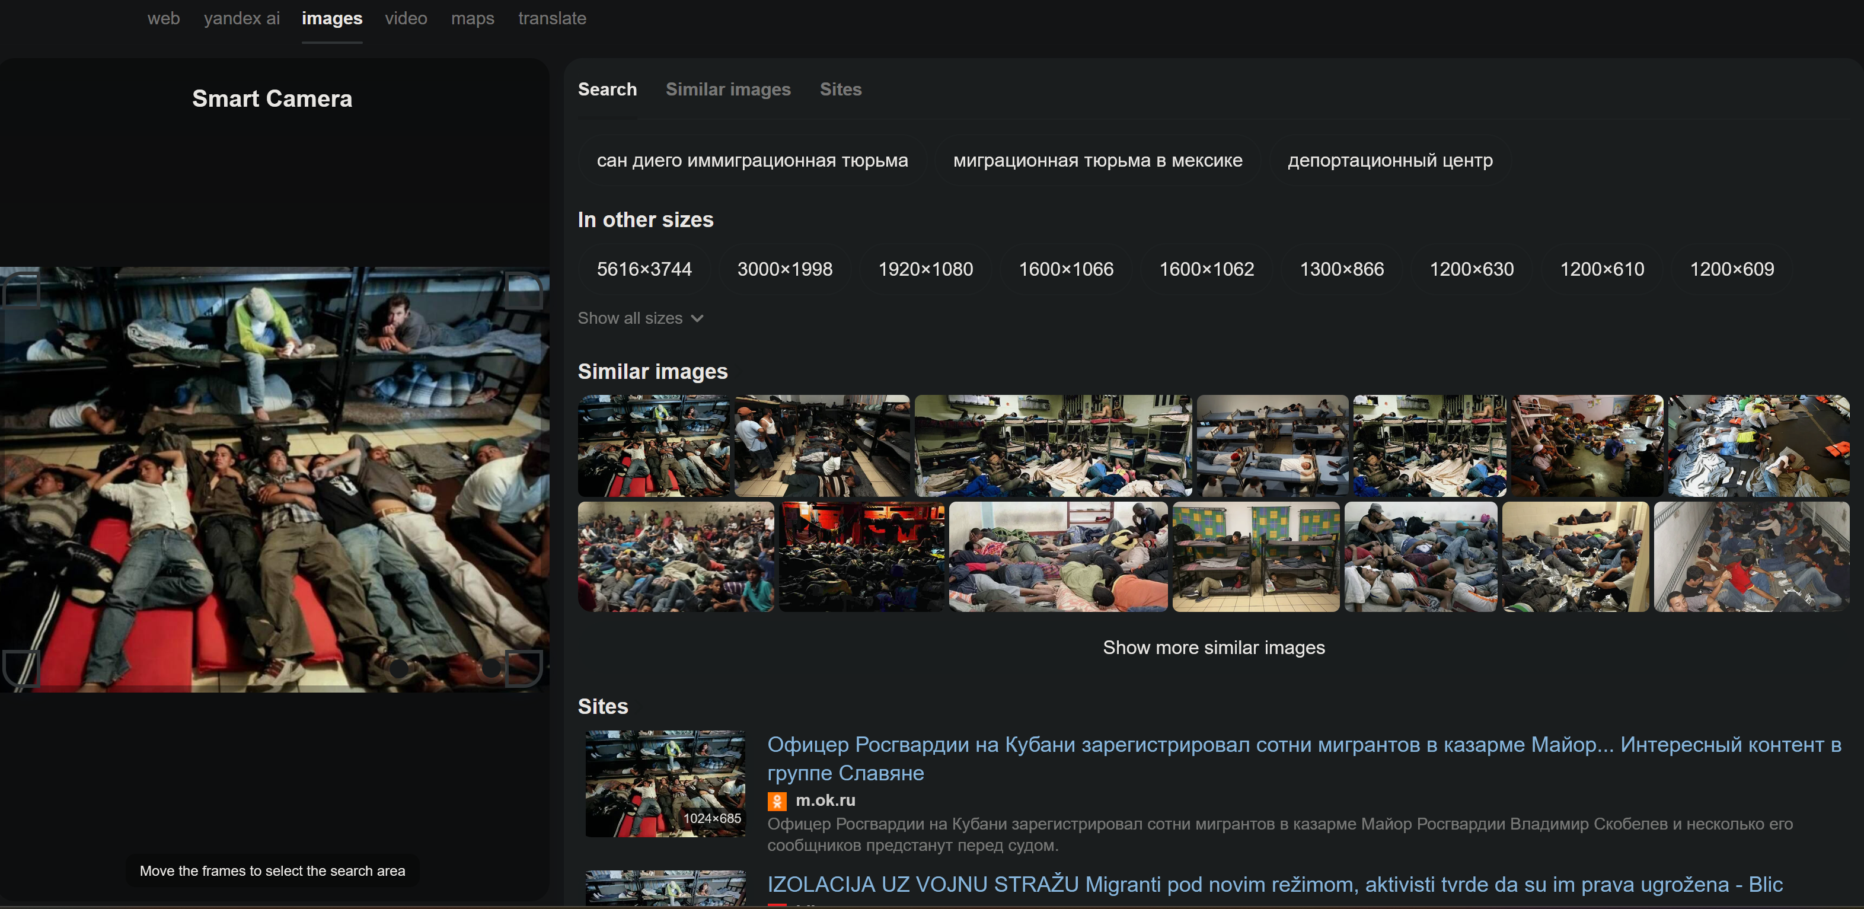
Task: Choose the 1600×1066 image size
Action: [x=1066, y=269]
